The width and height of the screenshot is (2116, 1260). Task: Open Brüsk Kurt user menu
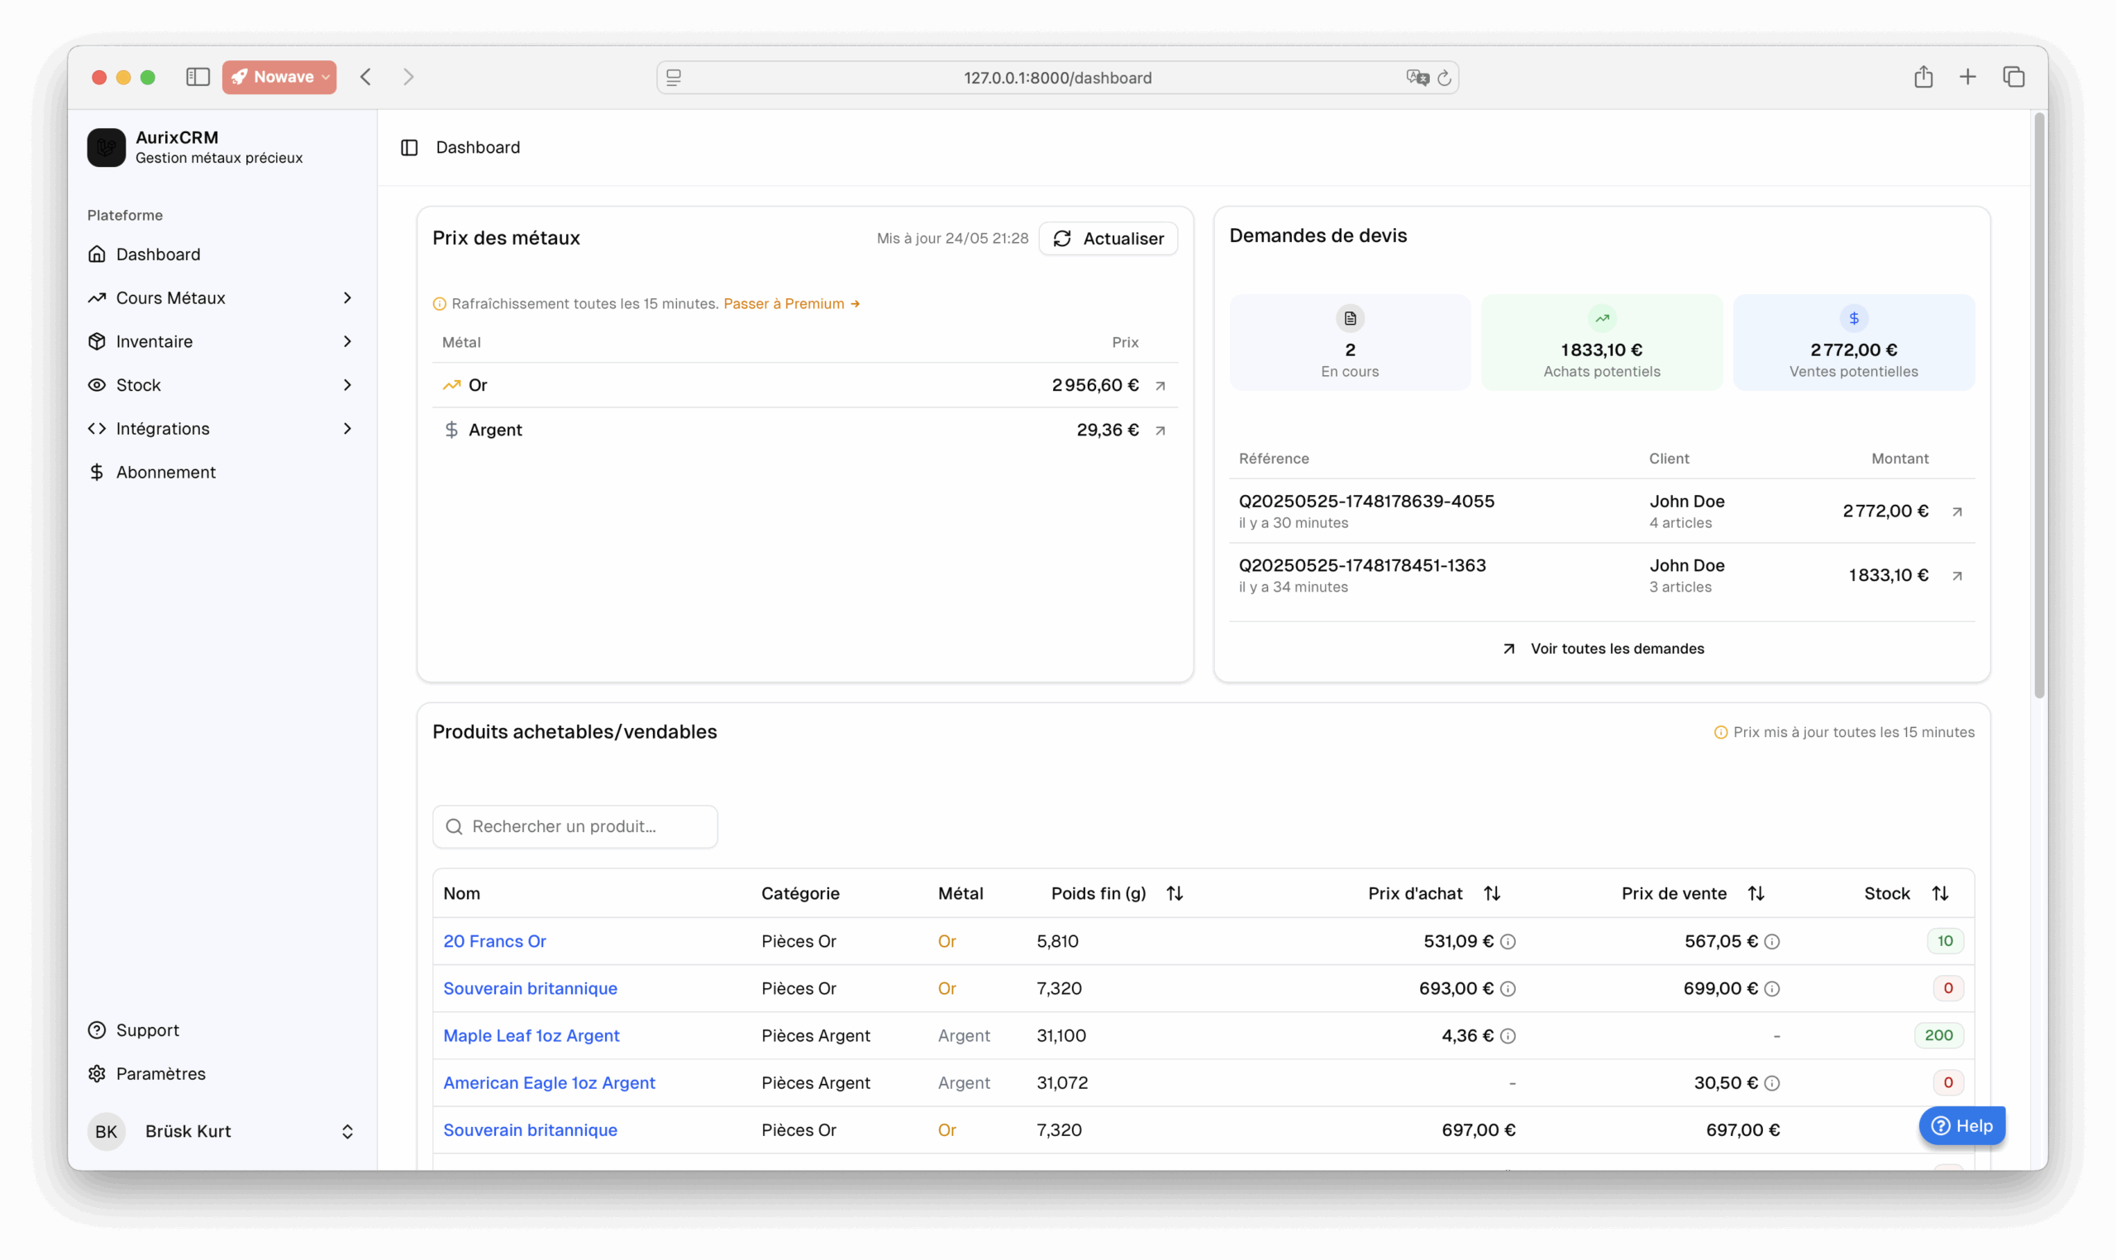[222, 1132]
